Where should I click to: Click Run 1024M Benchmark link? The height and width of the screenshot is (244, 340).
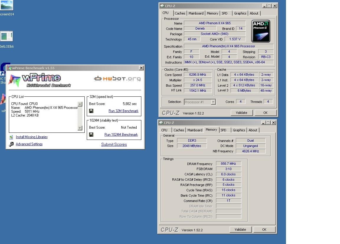(121, 135)
